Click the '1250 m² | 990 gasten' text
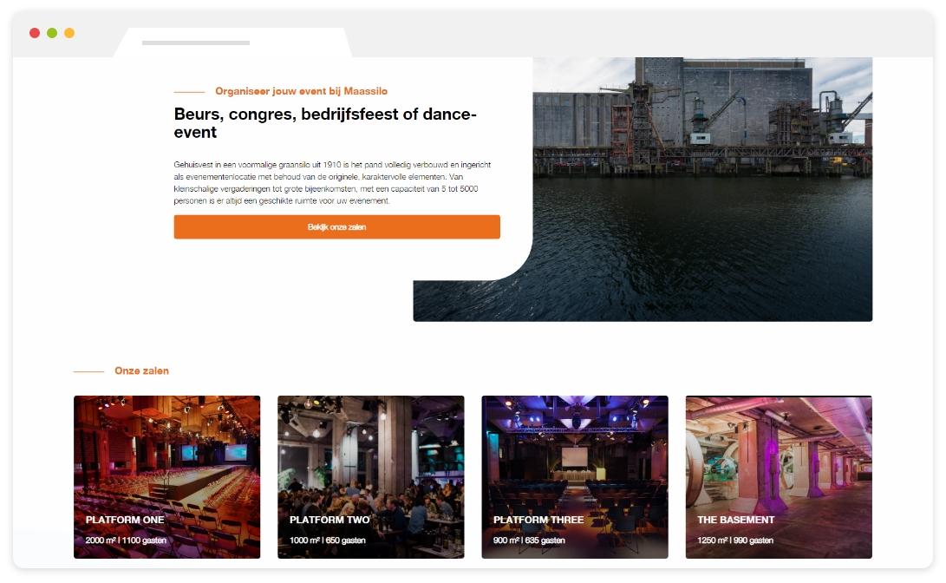This screenshot has height=583, width=946. pyautogui.click(x=735, y=540)
